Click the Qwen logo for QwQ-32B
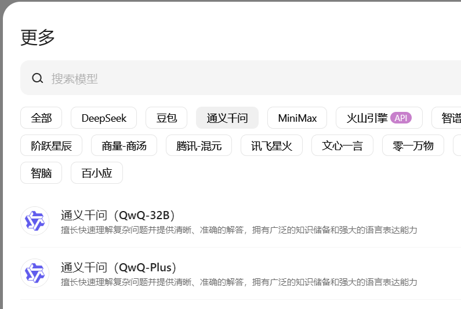The width and height of the screenshot is (461, 309). click(x=35, y=221)
